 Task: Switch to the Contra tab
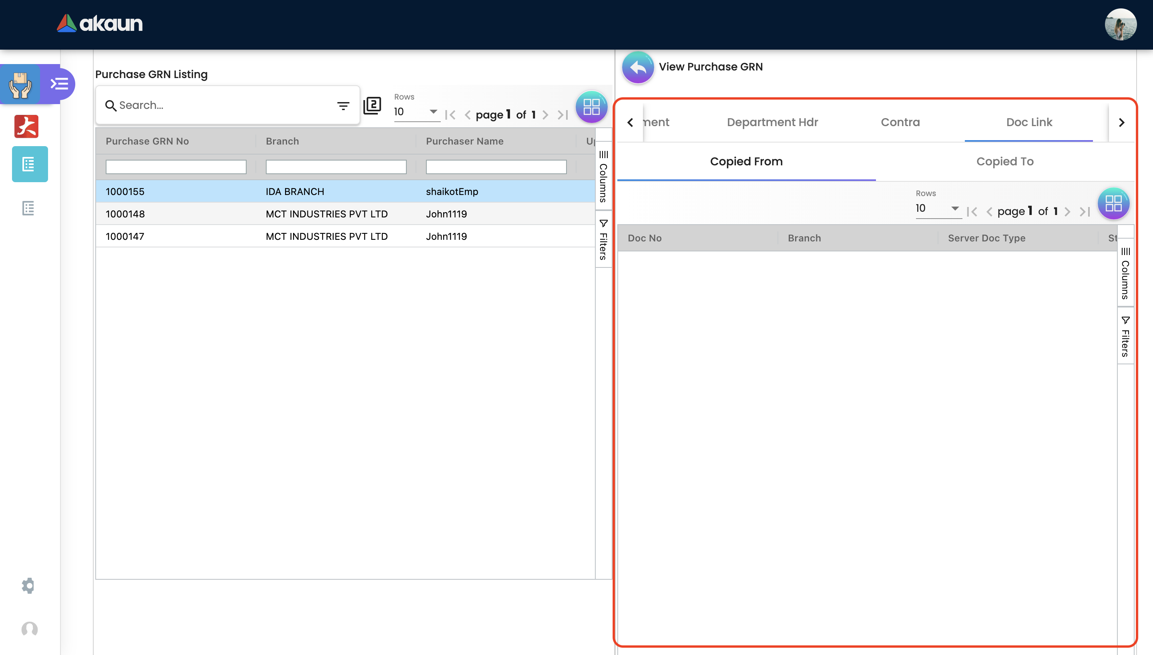(x=900, y=123)
